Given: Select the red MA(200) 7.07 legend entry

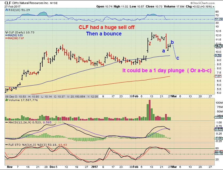Looking at the screenshot, I should pyautogui.click(x=14, y=38).
